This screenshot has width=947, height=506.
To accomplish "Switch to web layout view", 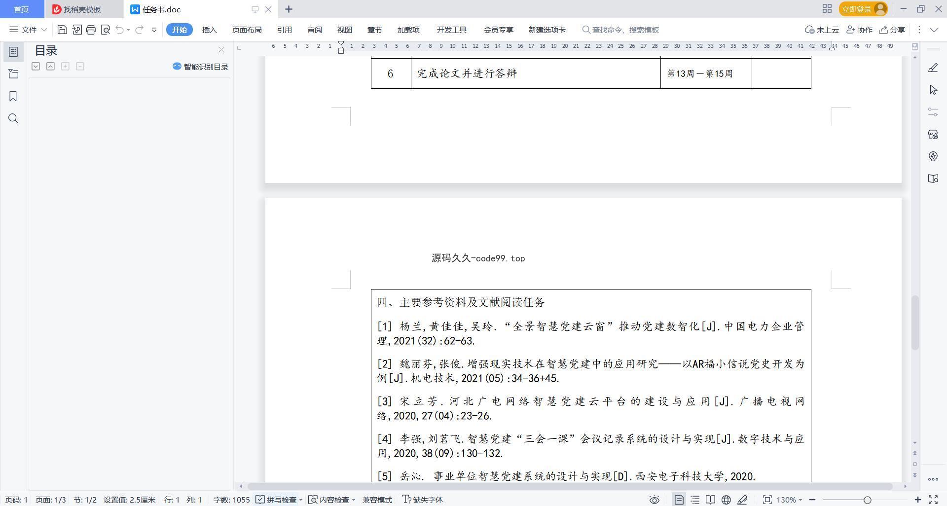I will 726,500.
